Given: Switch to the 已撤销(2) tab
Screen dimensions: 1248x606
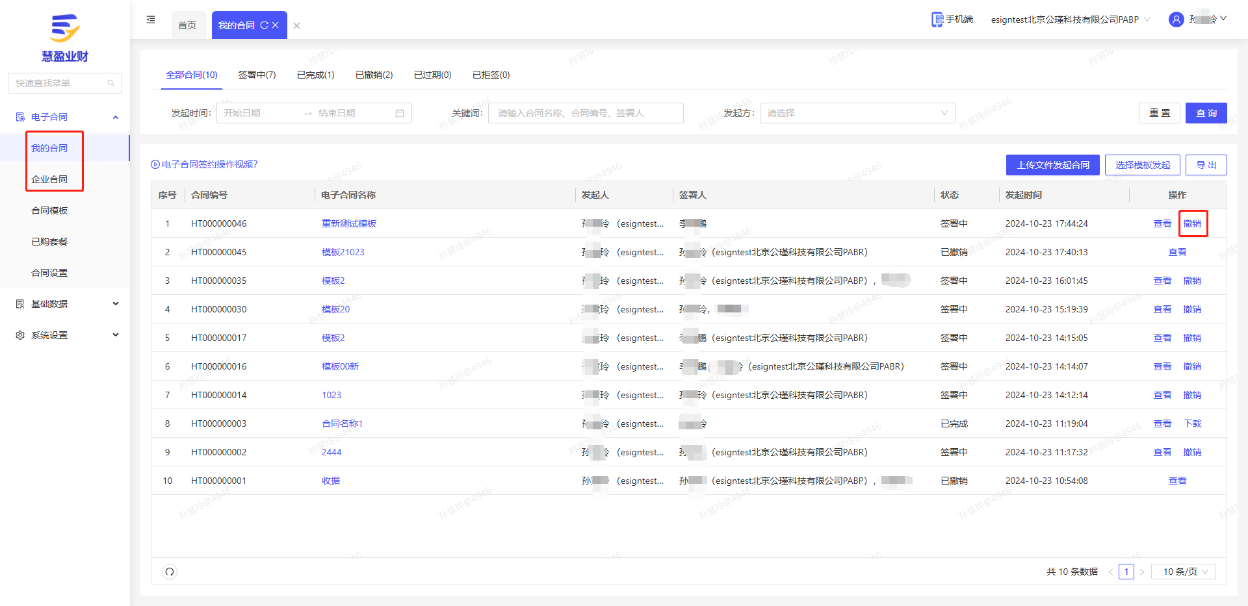Looking at the screenshot, I should pos(374,75).
